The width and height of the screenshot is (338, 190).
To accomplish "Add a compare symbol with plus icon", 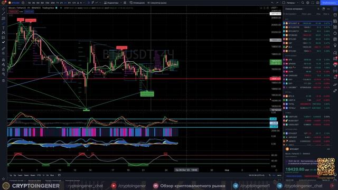I will 23,3.
